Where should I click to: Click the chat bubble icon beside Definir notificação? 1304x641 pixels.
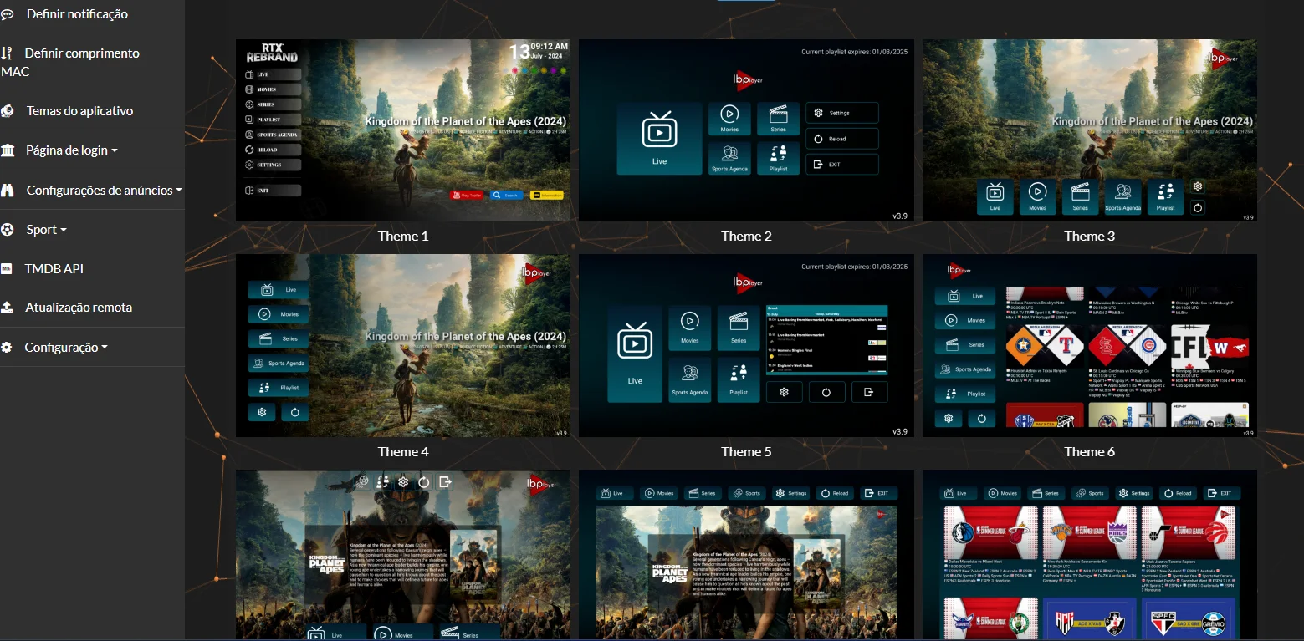[x=7, y=14]
